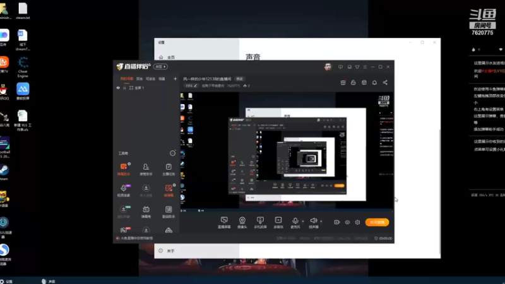Screen dimensions: 505x284
Task: Open 设置 item in the taskbar
Action: (x=6, y=281)
